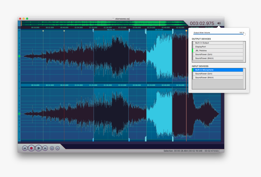This screenshot has height=177, width=261.
Task: Select DisplayPort output device
Action: click(218, 47)
